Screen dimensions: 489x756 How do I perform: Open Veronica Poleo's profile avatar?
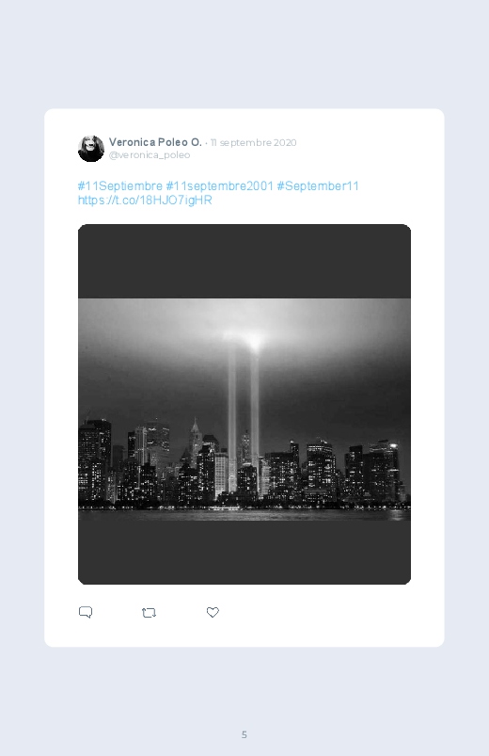tap(91, 149)
